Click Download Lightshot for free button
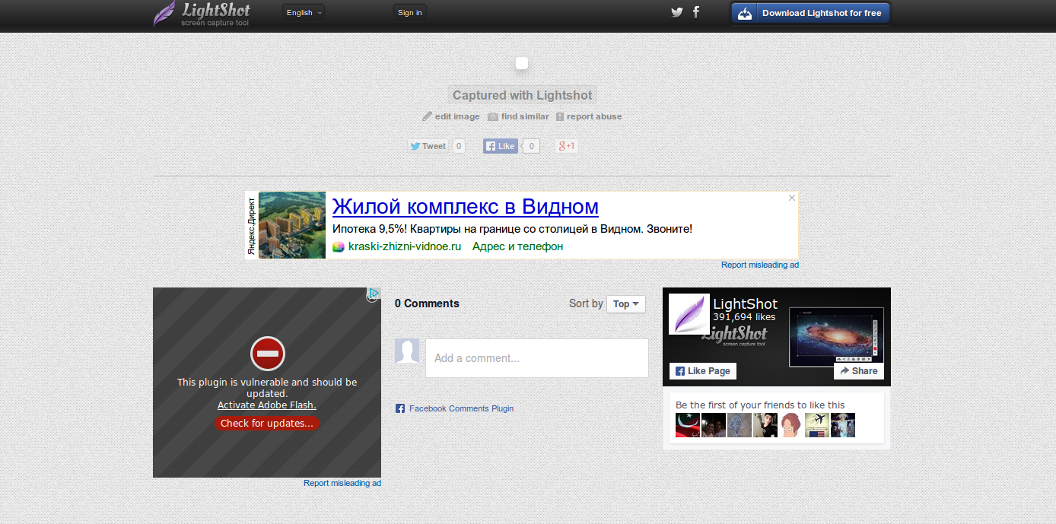Screen dimensions: 1056x524 [x=810, y=13]
